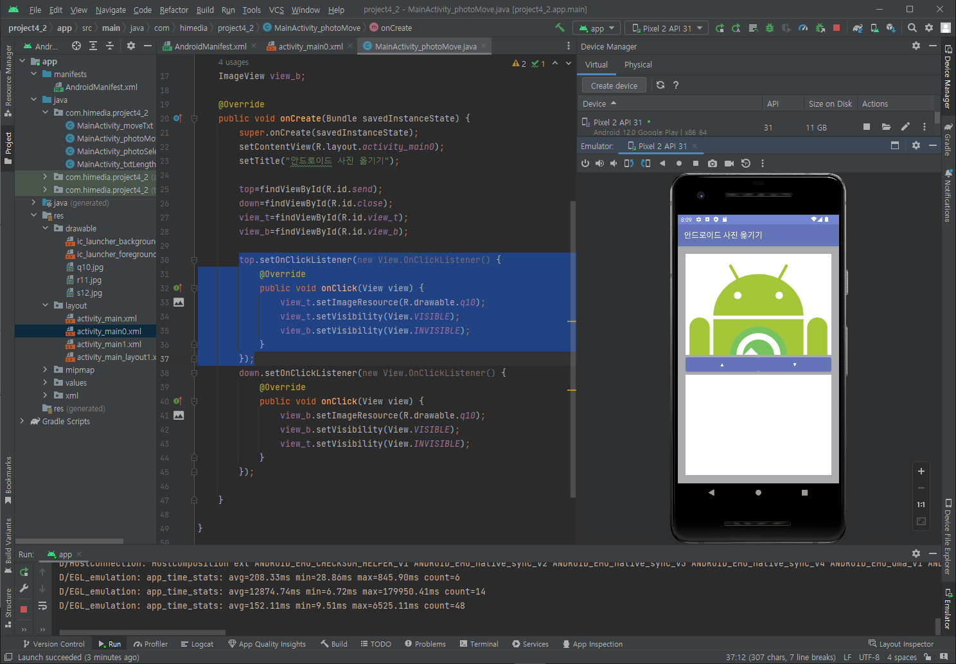Sync Project with Gradle Files icon

pos(858,28)
